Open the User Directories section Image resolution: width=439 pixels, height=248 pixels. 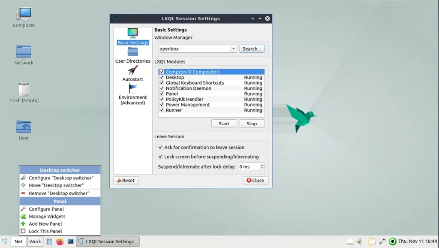coord(133,55)
